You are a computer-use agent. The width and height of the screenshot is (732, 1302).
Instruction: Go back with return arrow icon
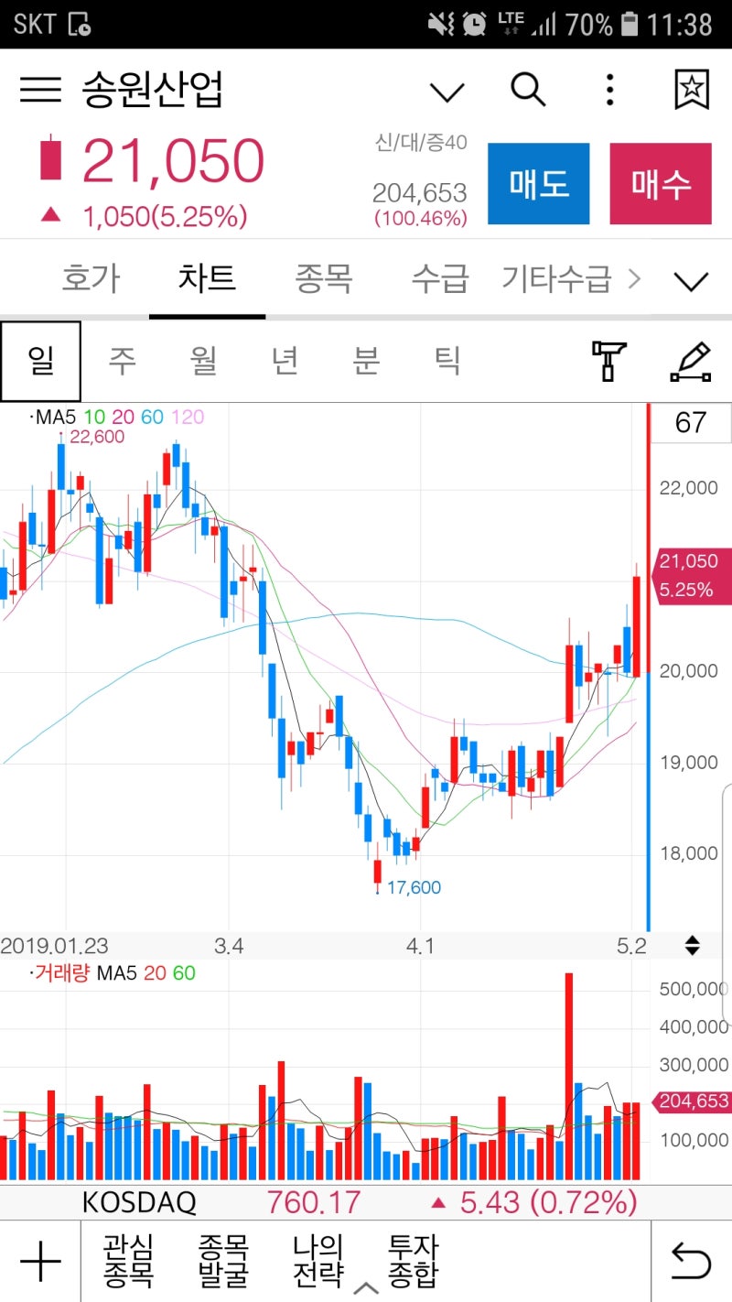pyautogui.click(x=691, y=1261)
